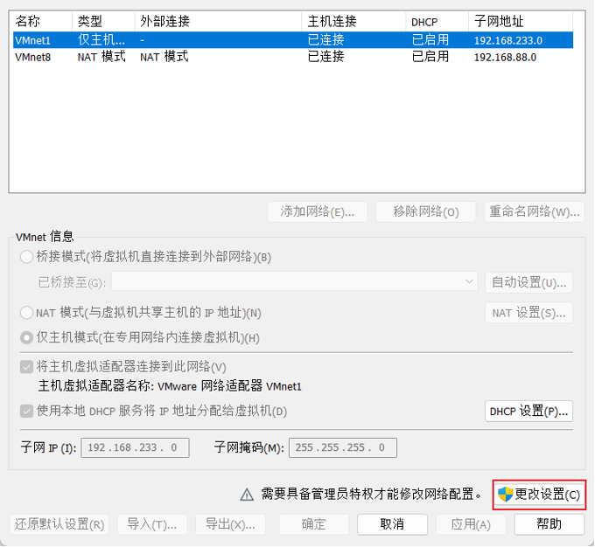Select the VMnet1 row
Image resolution: width=595 pixels, height=547 pixels.
point(293,40)
